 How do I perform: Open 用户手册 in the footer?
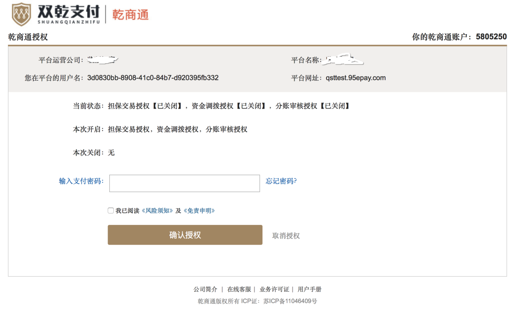tap(309, 289)
